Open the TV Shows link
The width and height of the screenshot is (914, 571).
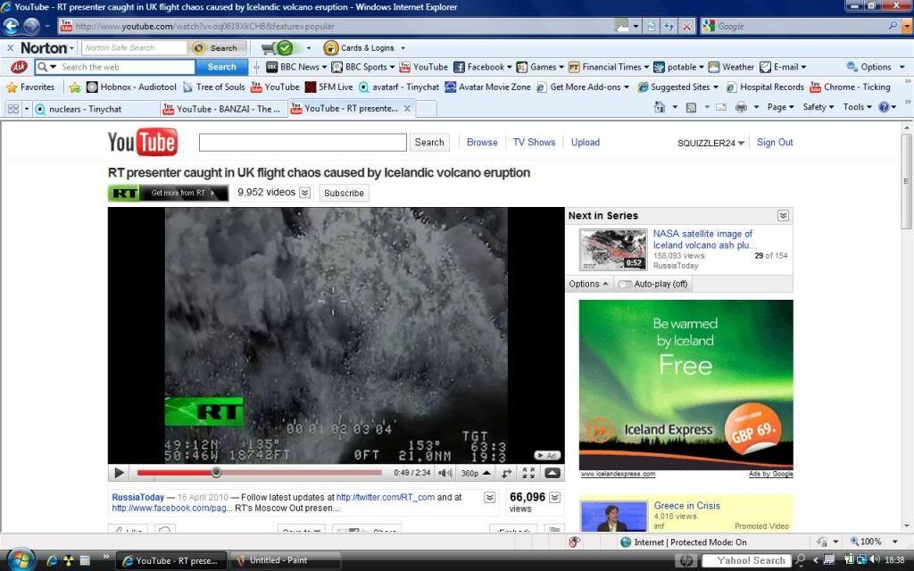[x=534, y=142]
